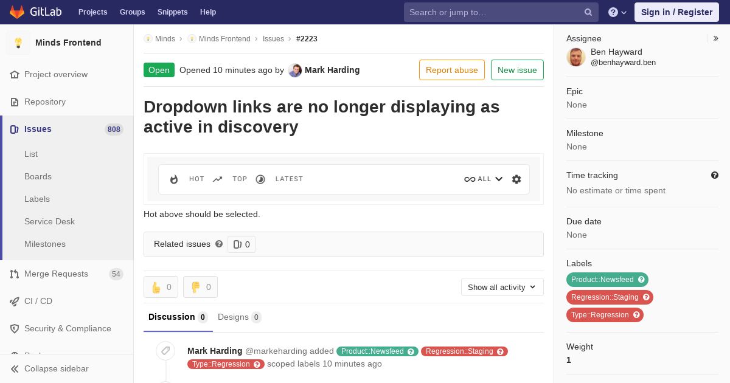Click help icon on sidebar Product::Newsfeed label
This screenshot has width=730, height=383.
pos(641,280)
